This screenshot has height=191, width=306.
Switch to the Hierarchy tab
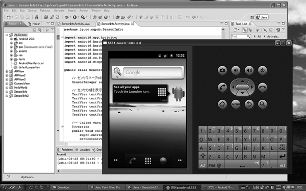click(34, 24)
